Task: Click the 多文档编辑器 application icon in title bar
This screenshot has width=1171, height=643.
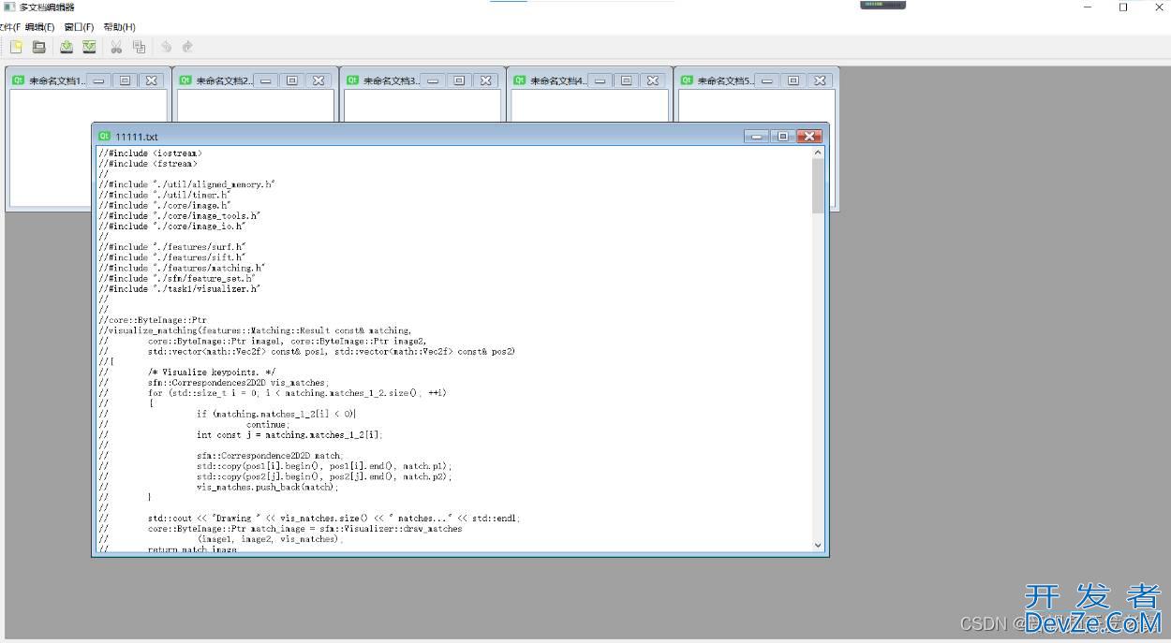Action: point(8,7)
